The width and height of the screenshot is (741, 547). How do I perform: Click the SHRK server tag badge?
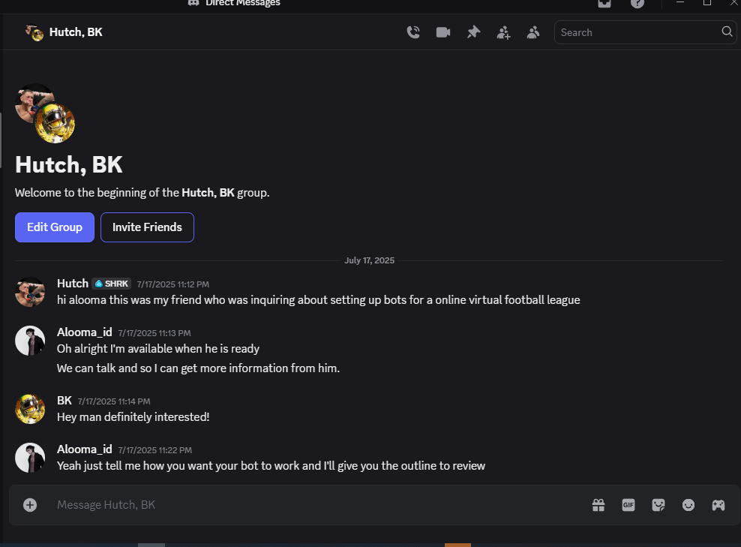click(x=112, y=284)
